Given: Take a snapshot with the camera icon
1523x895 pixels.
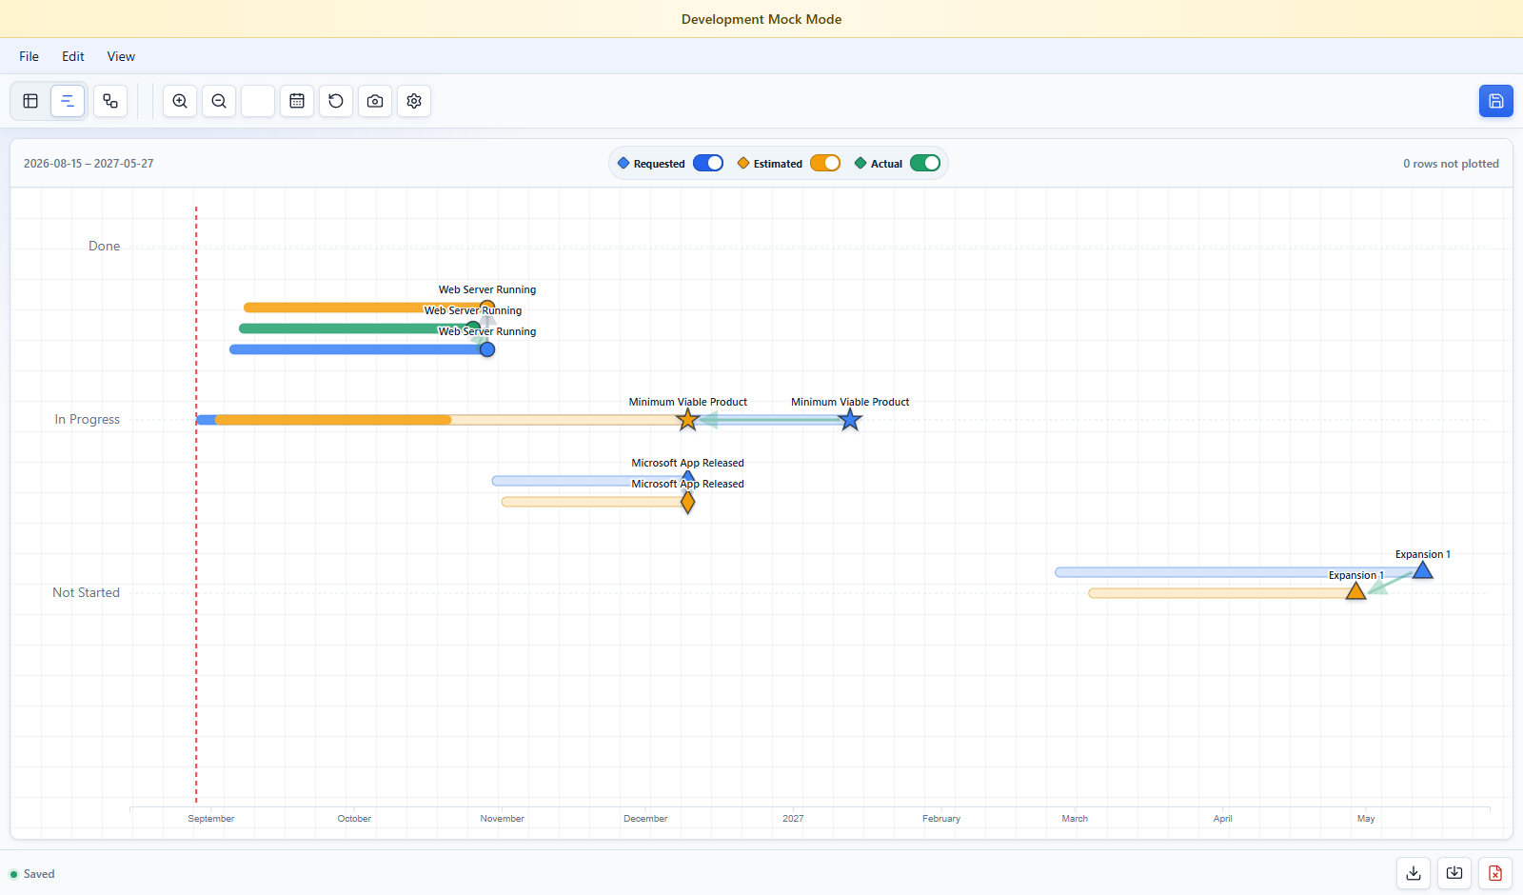Looking at the screenshot, I should [x=375, y=101].
